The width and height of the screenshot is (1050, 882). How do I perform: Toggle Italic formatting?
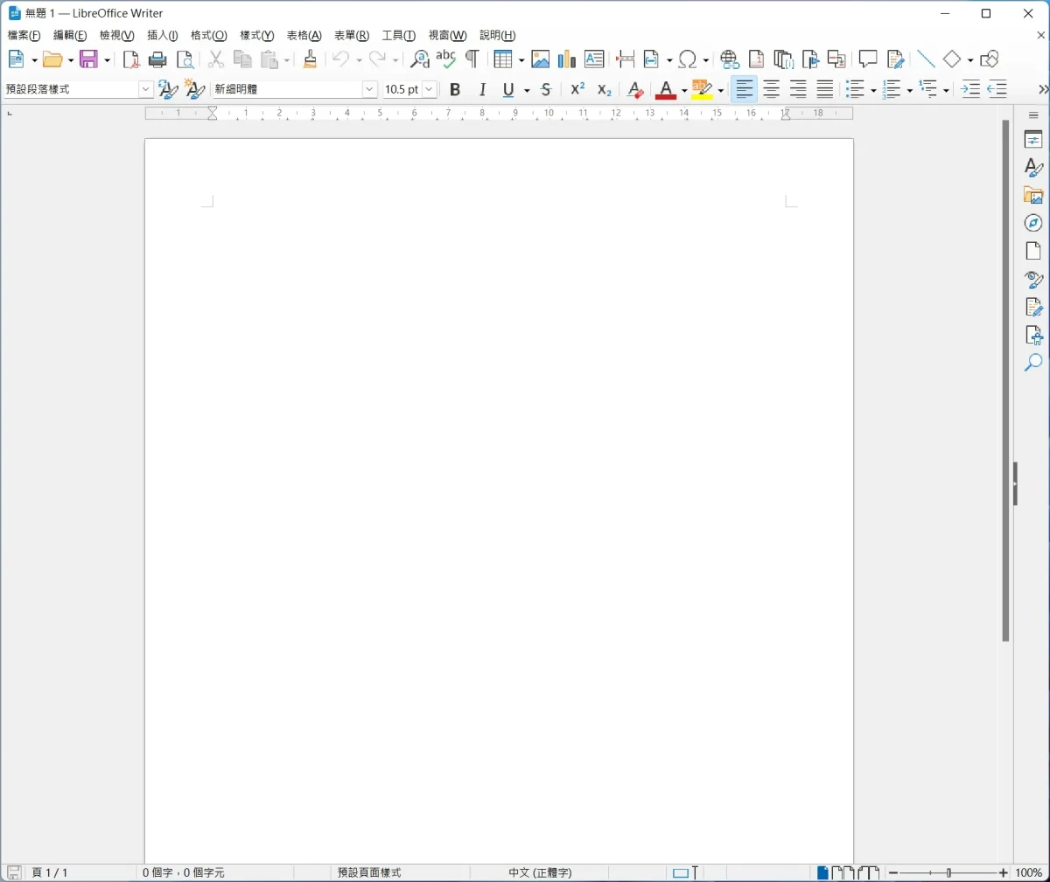pyautogui.click(x=482, y=89)
